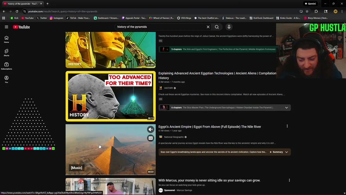Image resolution: width=346 pixels, height=195 pixels.
Task: Open the You section in sidebar
Action: 6,79
